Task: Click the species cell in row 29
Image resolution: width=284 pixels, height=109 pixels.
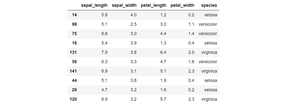Action: pos(210,90)
